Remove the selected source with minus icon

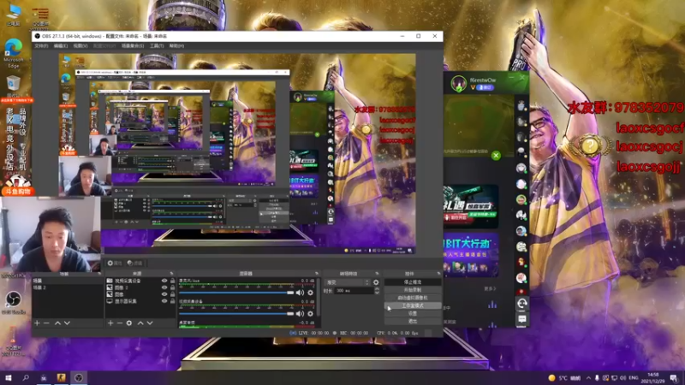click(120, 323)
